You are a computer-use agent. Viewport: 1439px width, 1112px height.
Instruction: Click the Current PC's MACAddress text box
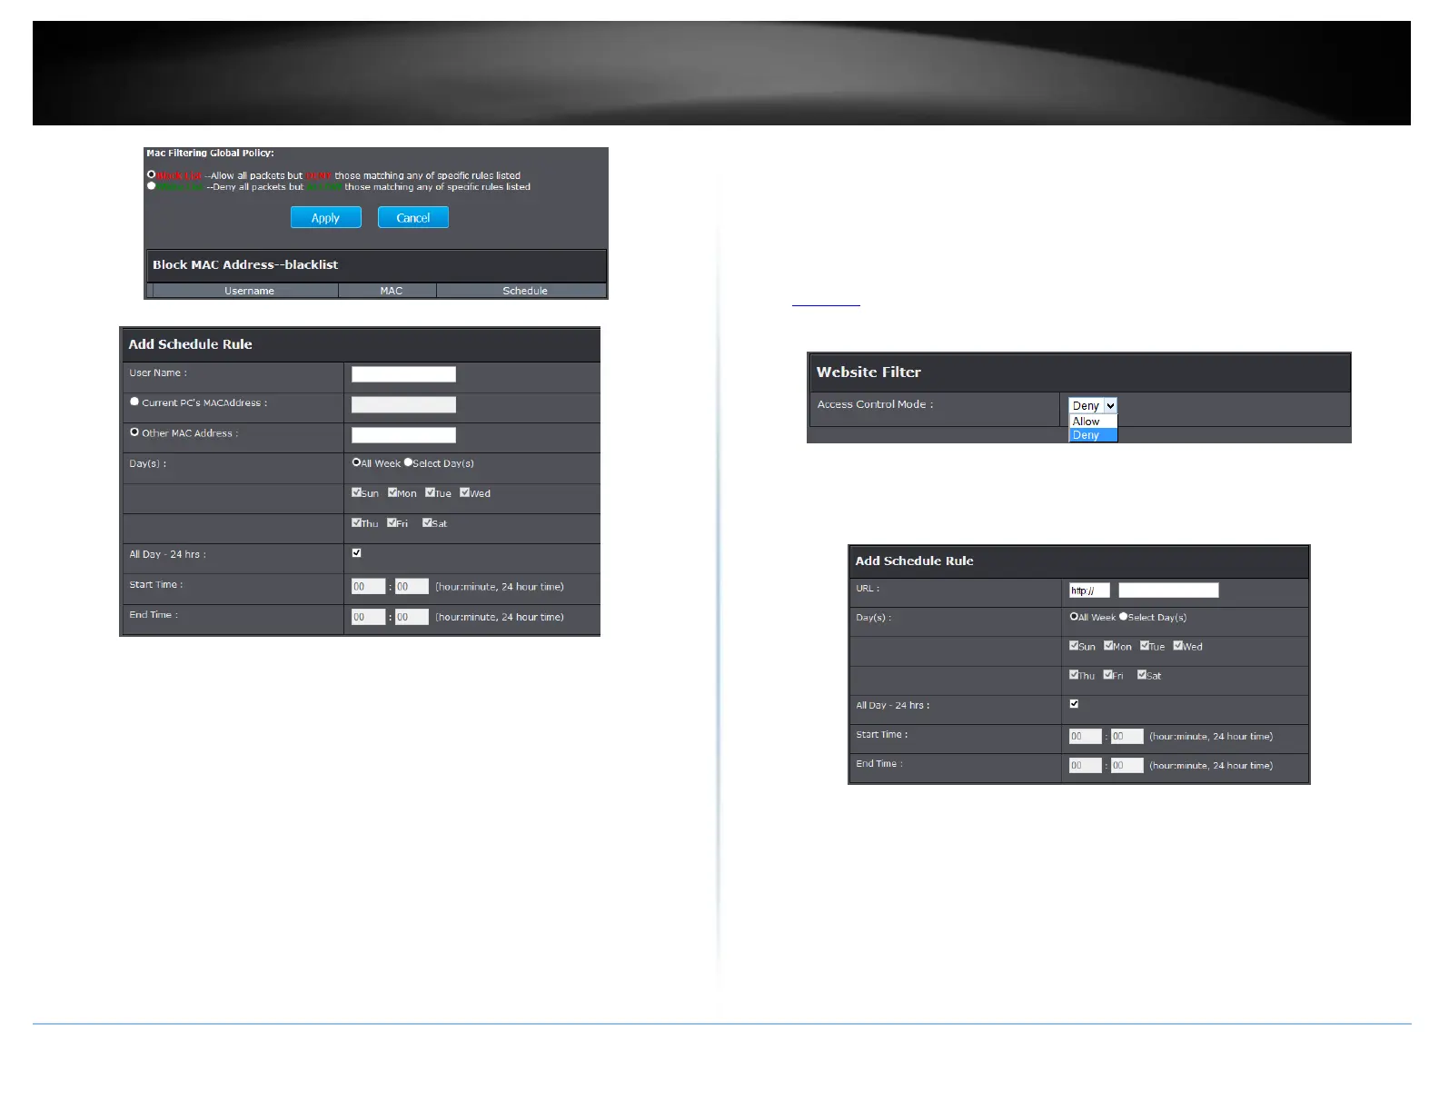point(403,405)
